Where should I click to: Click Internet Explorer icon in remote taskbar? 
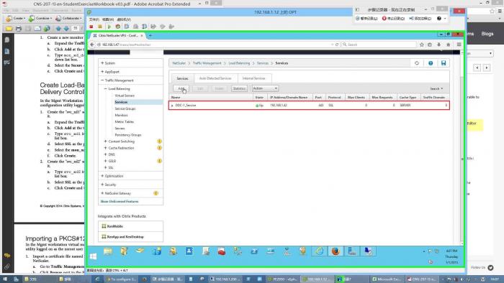tap(319, 251)
